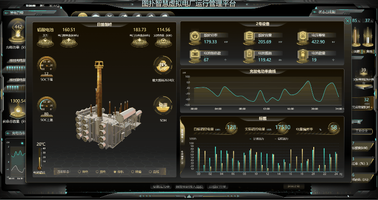Toggle the 计划出力 legend series
The height and width of the screenshot is (200, 378).
pyautogui.click(x=258, y=139)
